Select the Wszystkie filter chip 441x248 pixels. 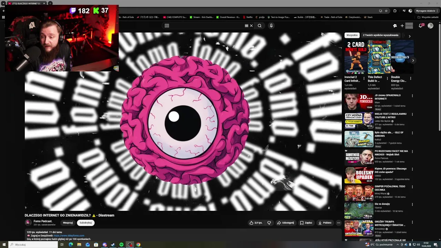click(x=352, y=35)
